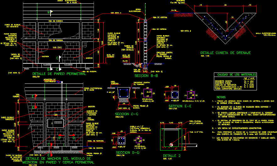Select the 'P=1%' slope label in the cuneta detail
This screenshot has width=277, height=166.
(x=174, y=10)
